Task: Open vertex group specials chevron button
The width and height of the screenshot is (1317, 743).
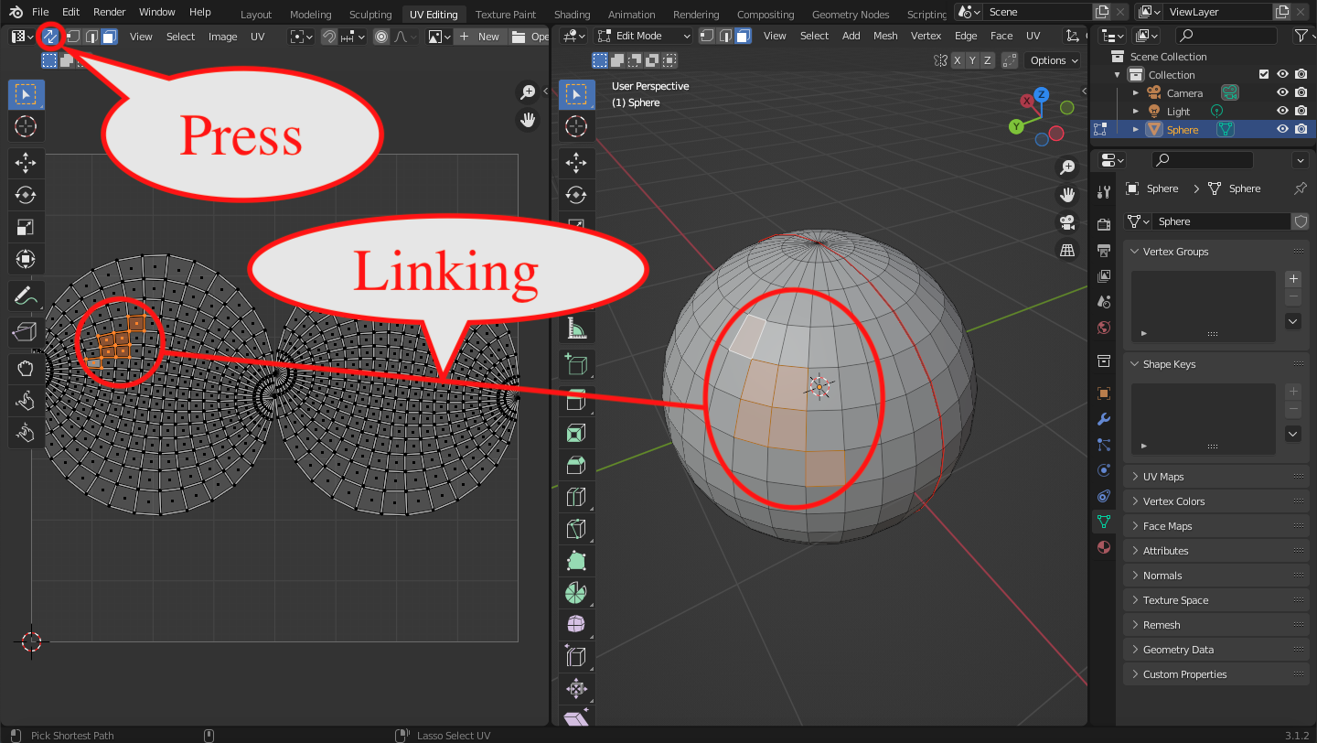Action: point(1292,321)
